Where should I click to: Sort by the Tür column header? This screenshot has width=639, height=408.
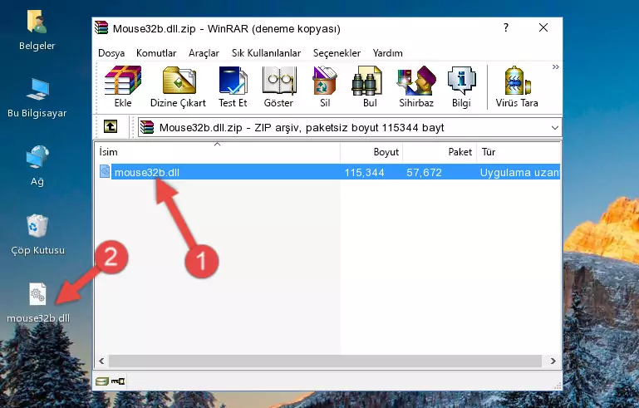point(519,152)
